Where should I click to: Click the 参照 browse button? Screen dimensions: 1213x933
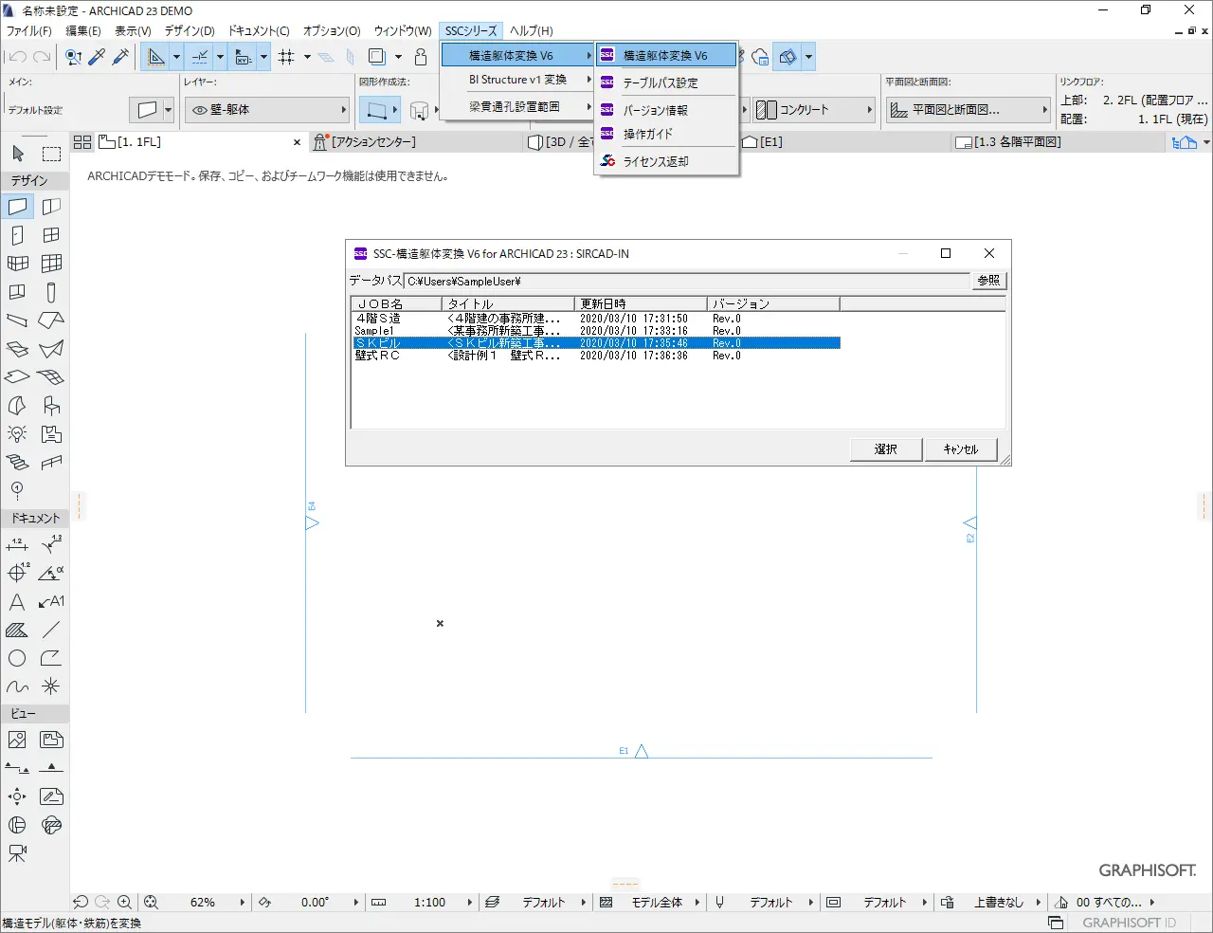coord(988,281)
